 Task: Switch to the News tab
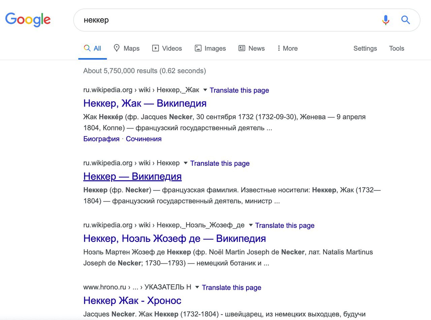(252, 48)
